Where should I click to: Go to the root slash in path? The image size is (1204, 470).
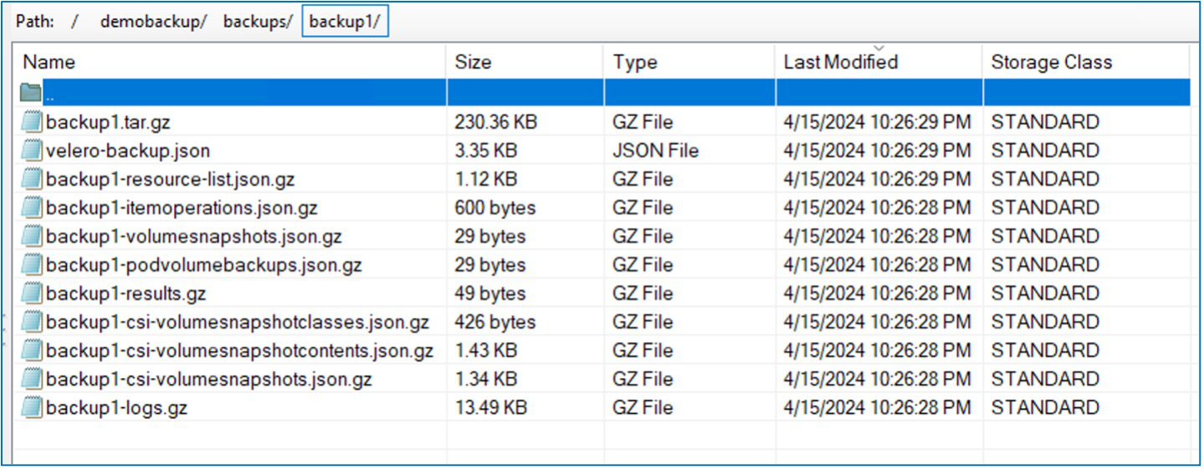[75, 22]
